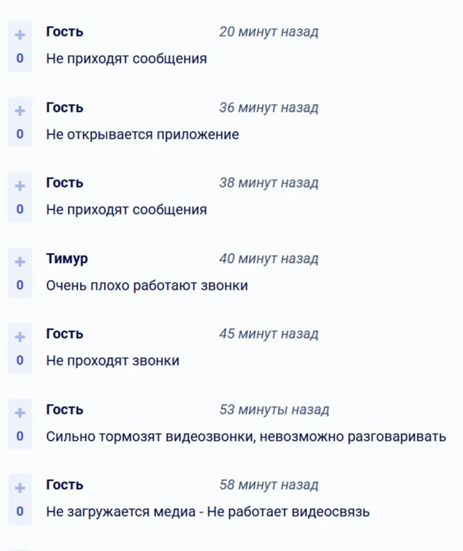Screen dimensions: 463x551
Task: Click the Гость author of 45-minute comment
Action: (65, 334)
